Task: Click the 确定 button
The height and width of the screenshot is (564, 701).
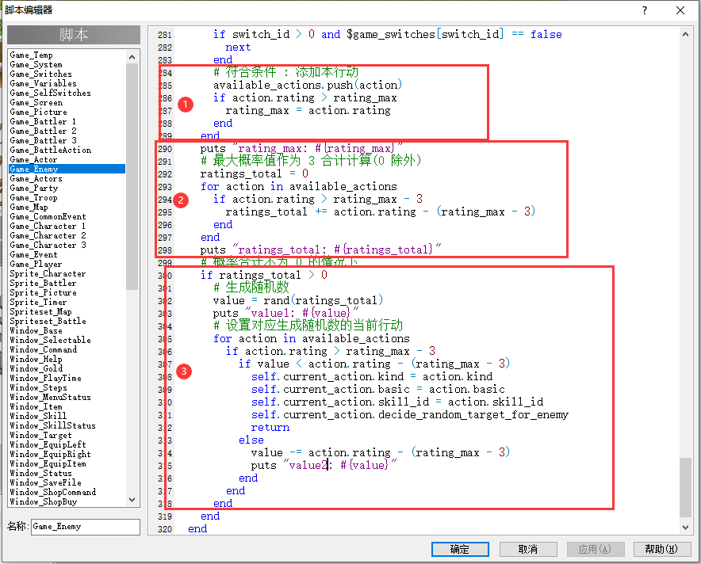Action: tap(460, 549)
